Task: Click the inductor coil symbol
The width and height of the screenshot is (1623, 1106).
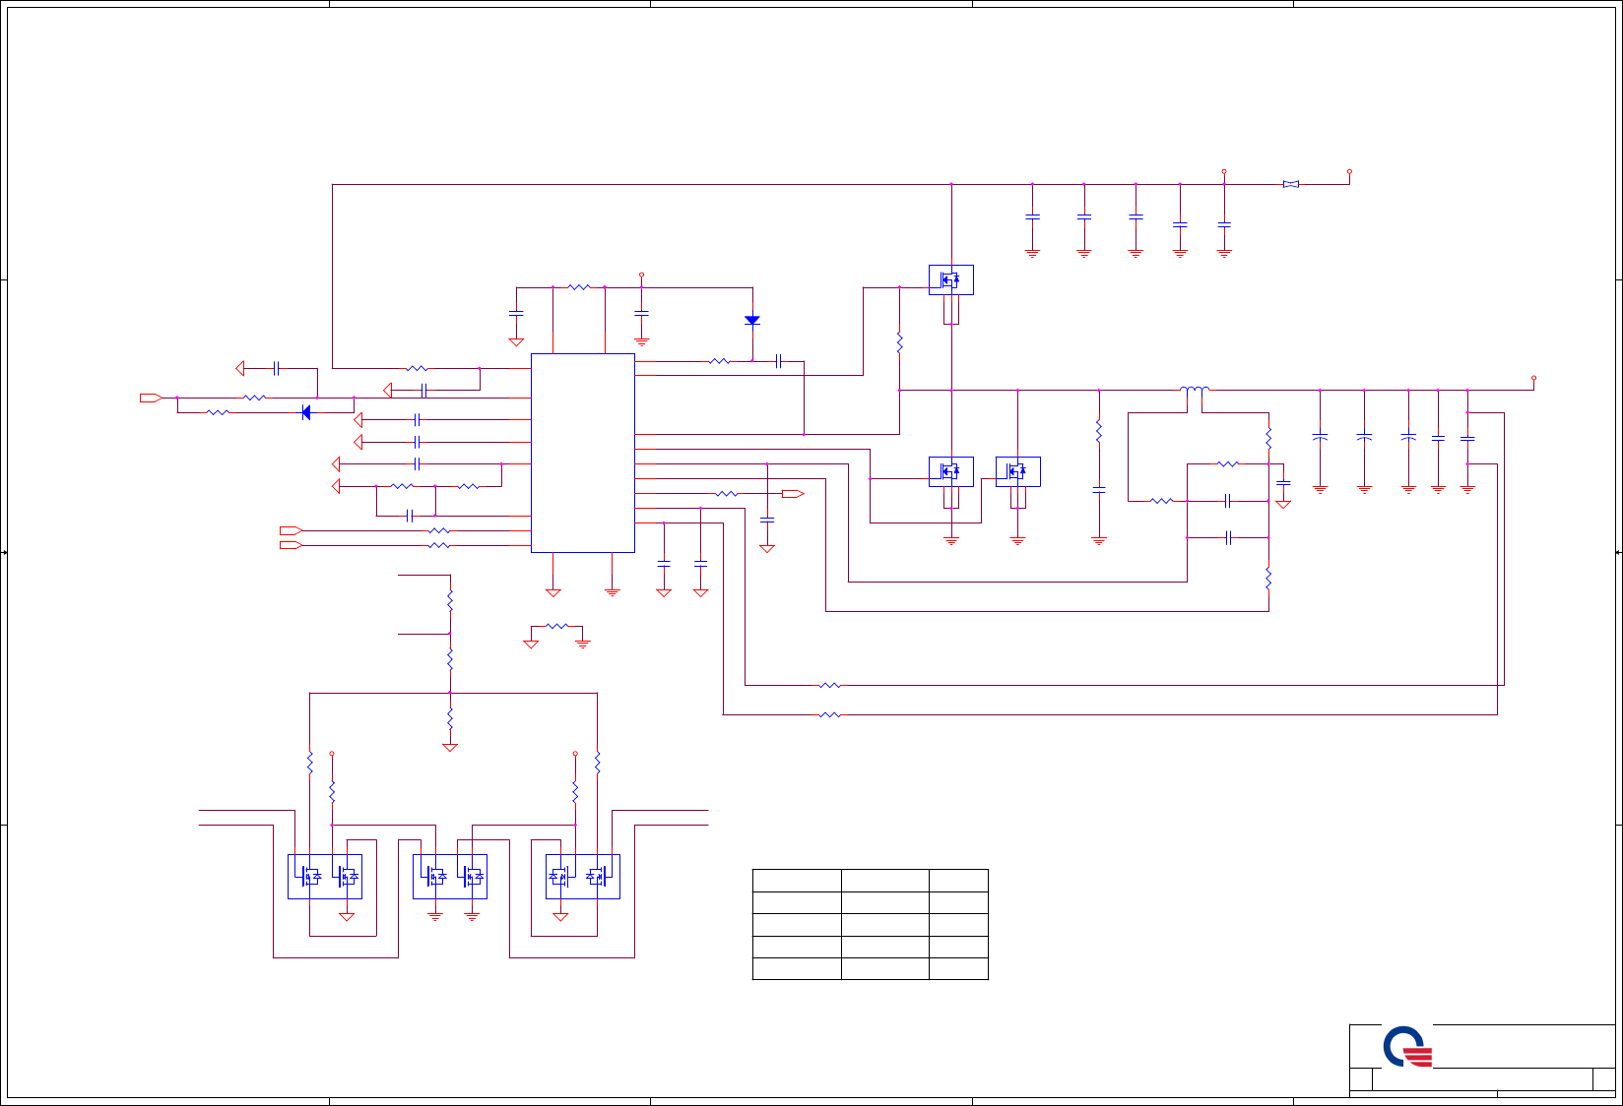Action: [x=1195, y=390]
